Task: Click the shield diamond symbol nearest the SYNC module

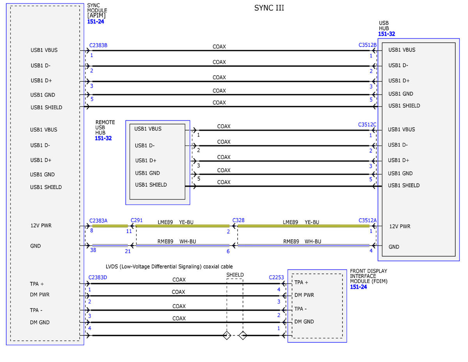Action: 227,335
